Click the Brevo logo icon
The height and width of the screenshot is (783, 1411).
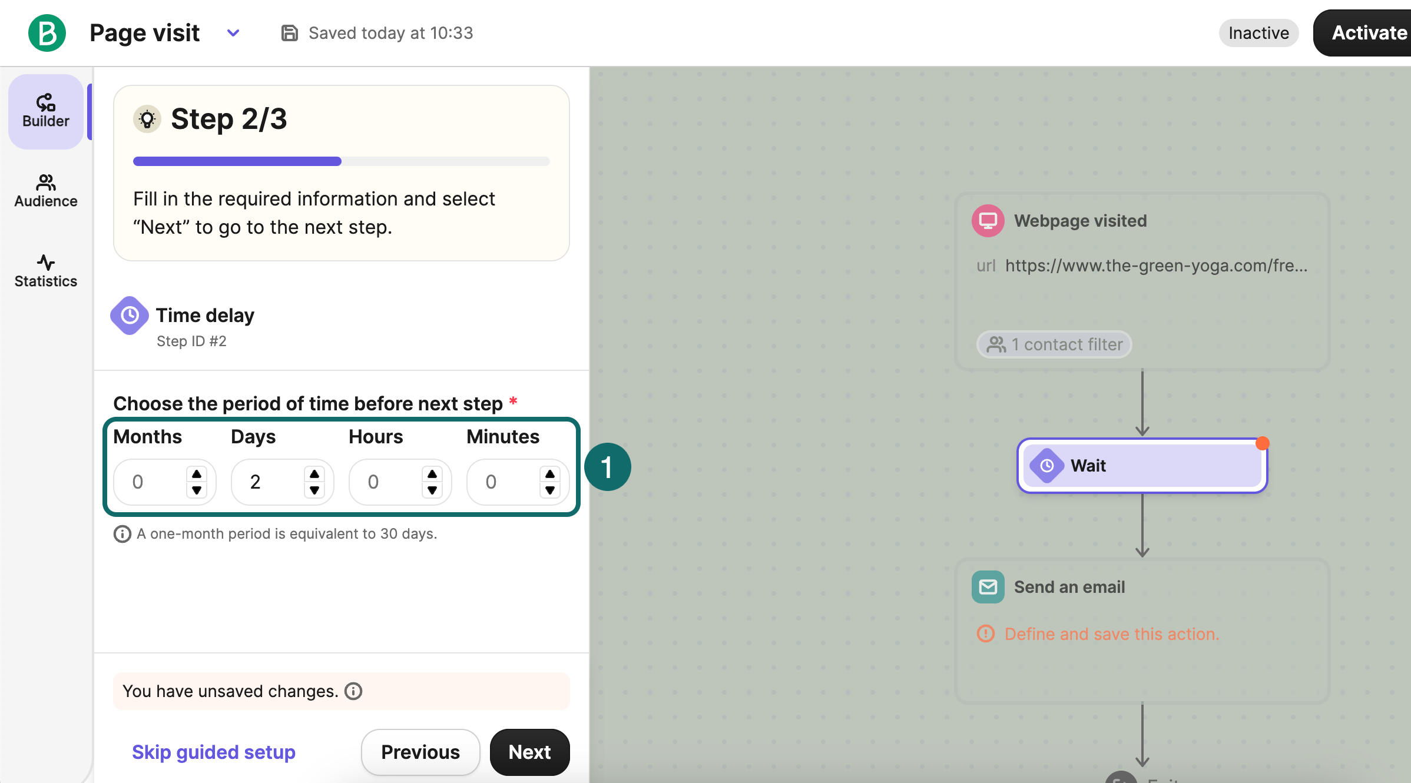(47, 33)
